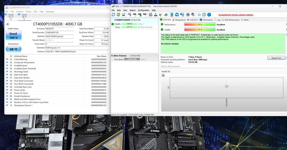
Task: Open the File menu in CrystalDiskInfo
Action: point(7,11)
